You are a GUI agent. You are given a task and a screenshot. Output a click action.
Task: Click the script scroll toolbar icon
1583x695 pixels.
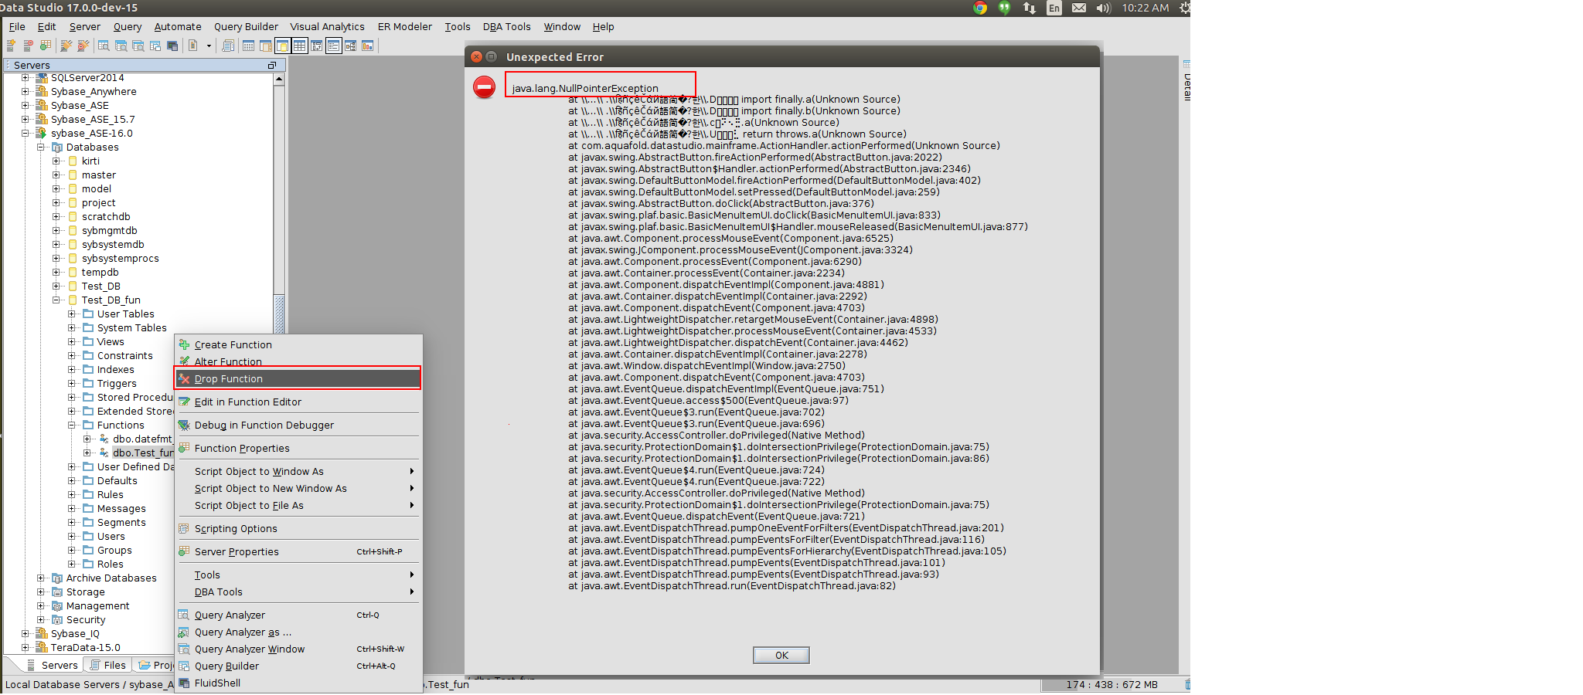point(228,46)
